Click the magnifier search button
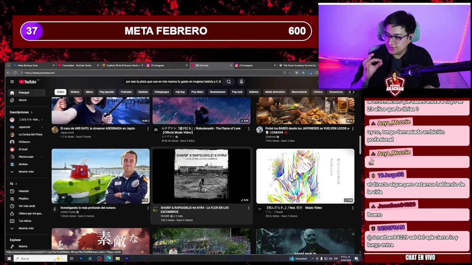 229,82
